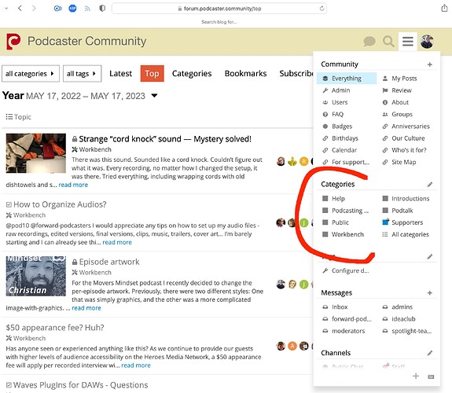Open the Introductions category
This screenshot has height=393, width=452.
click(410, 199)
